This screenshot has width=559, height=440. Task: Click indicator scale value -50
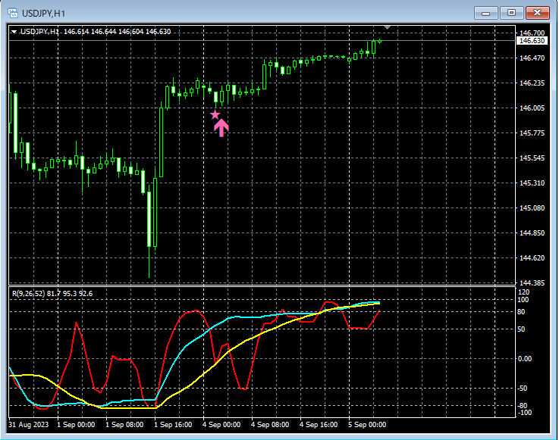[x=523, y=388]
